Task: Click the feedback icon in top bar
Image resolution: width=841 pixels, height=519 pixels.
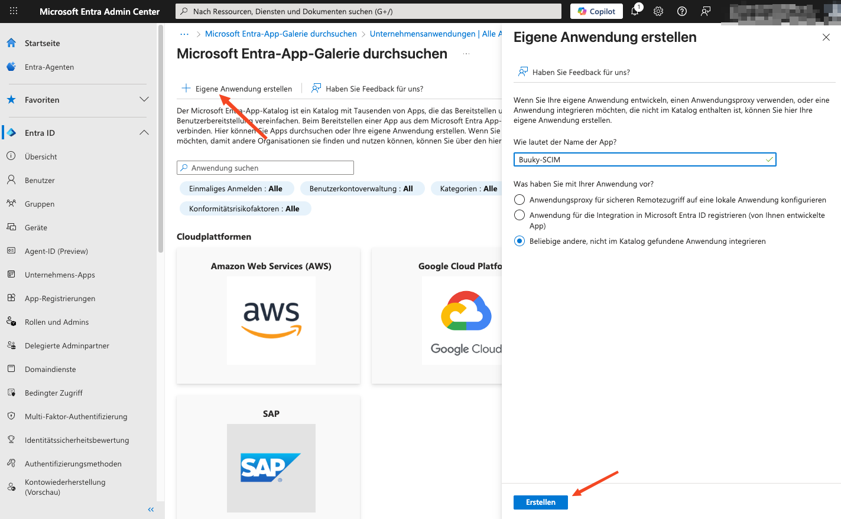Action: 706,11
